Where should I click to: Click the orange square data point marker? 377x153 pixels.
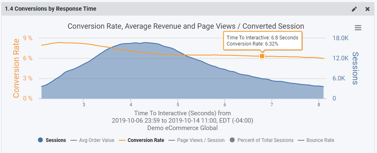tap(262, 56)
